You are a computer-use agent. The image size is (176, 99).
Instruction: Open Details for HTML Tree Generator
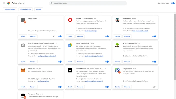coord(118,62)
